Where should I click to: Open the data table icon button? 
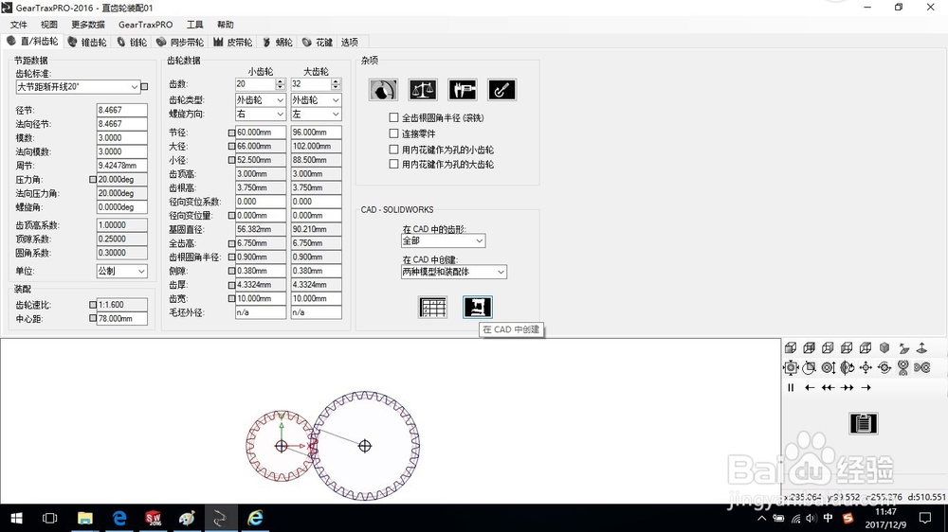(433, 308)
